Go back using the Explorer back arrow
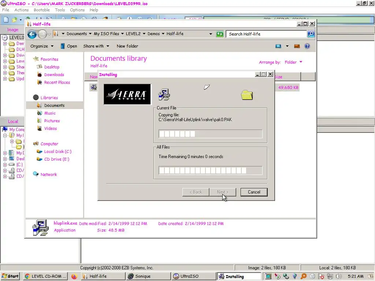375x281 pixels. [32, 34]
